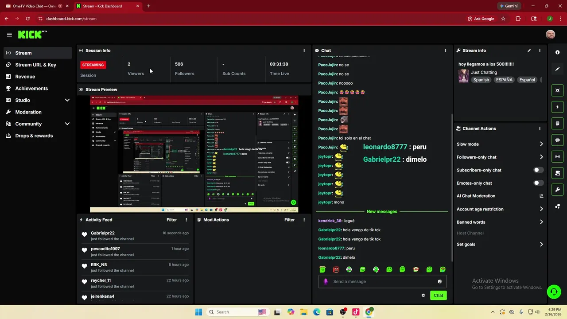Toggle the chat bubble widget icon
Screen dimensions: 567x319
tap(557, 140)
